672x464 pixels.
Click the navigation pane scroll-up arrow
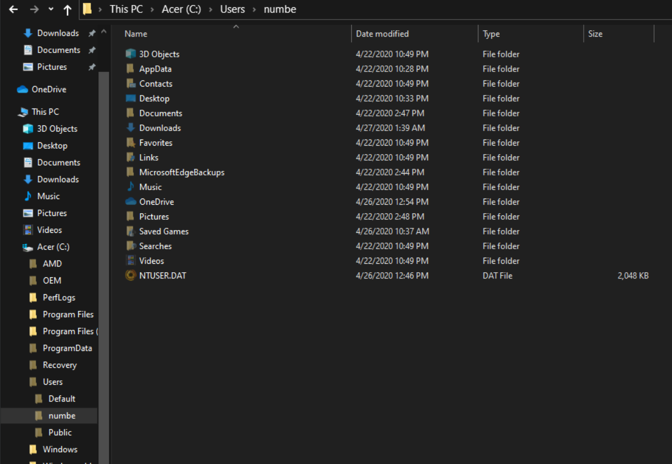click(104, 31)
